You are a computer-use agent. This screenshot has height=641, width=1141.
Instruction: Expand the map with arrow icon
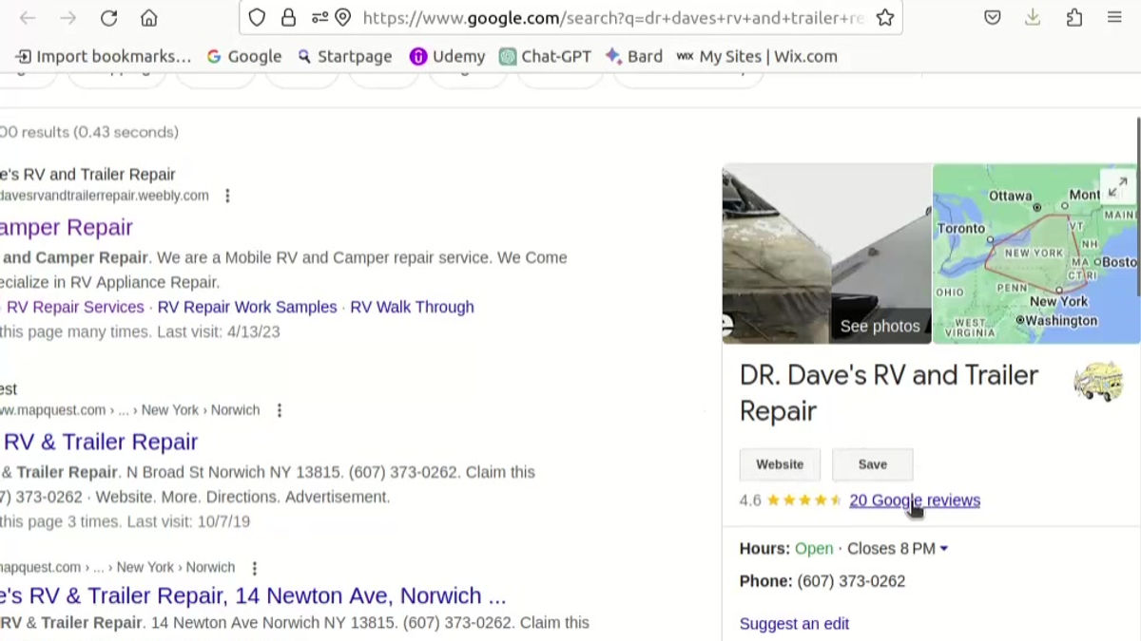click(x=1119, y=186)
